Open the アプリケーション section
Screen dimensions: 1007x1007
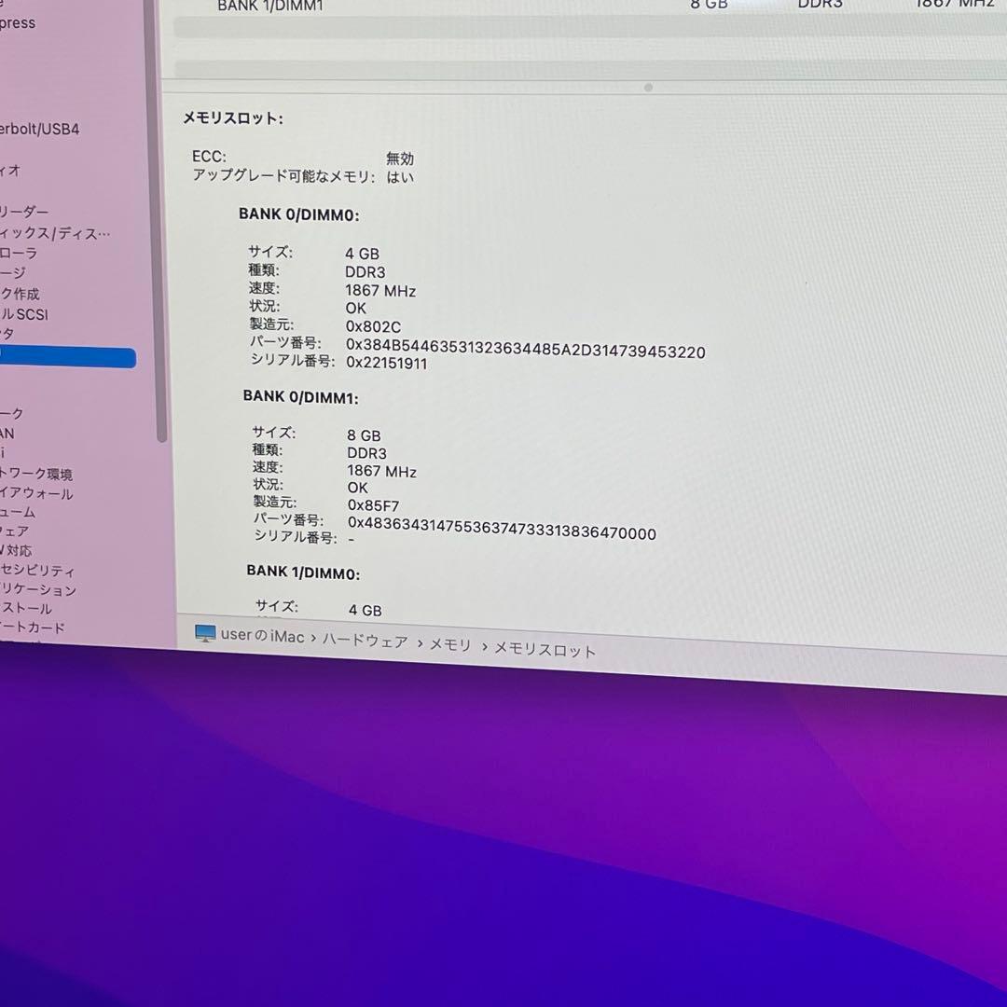pos(37,590)
